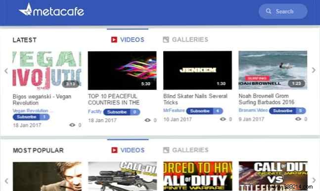
Task: Click views eye icon under Blind Skater video
Action: (x=223, y=119)
